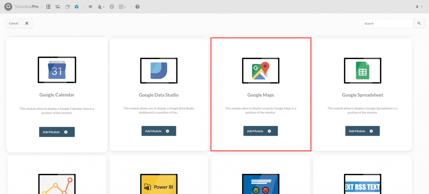Click the magnifier search button
The image size is (429, 194).
pyautogui.click(x=419, y=23)
